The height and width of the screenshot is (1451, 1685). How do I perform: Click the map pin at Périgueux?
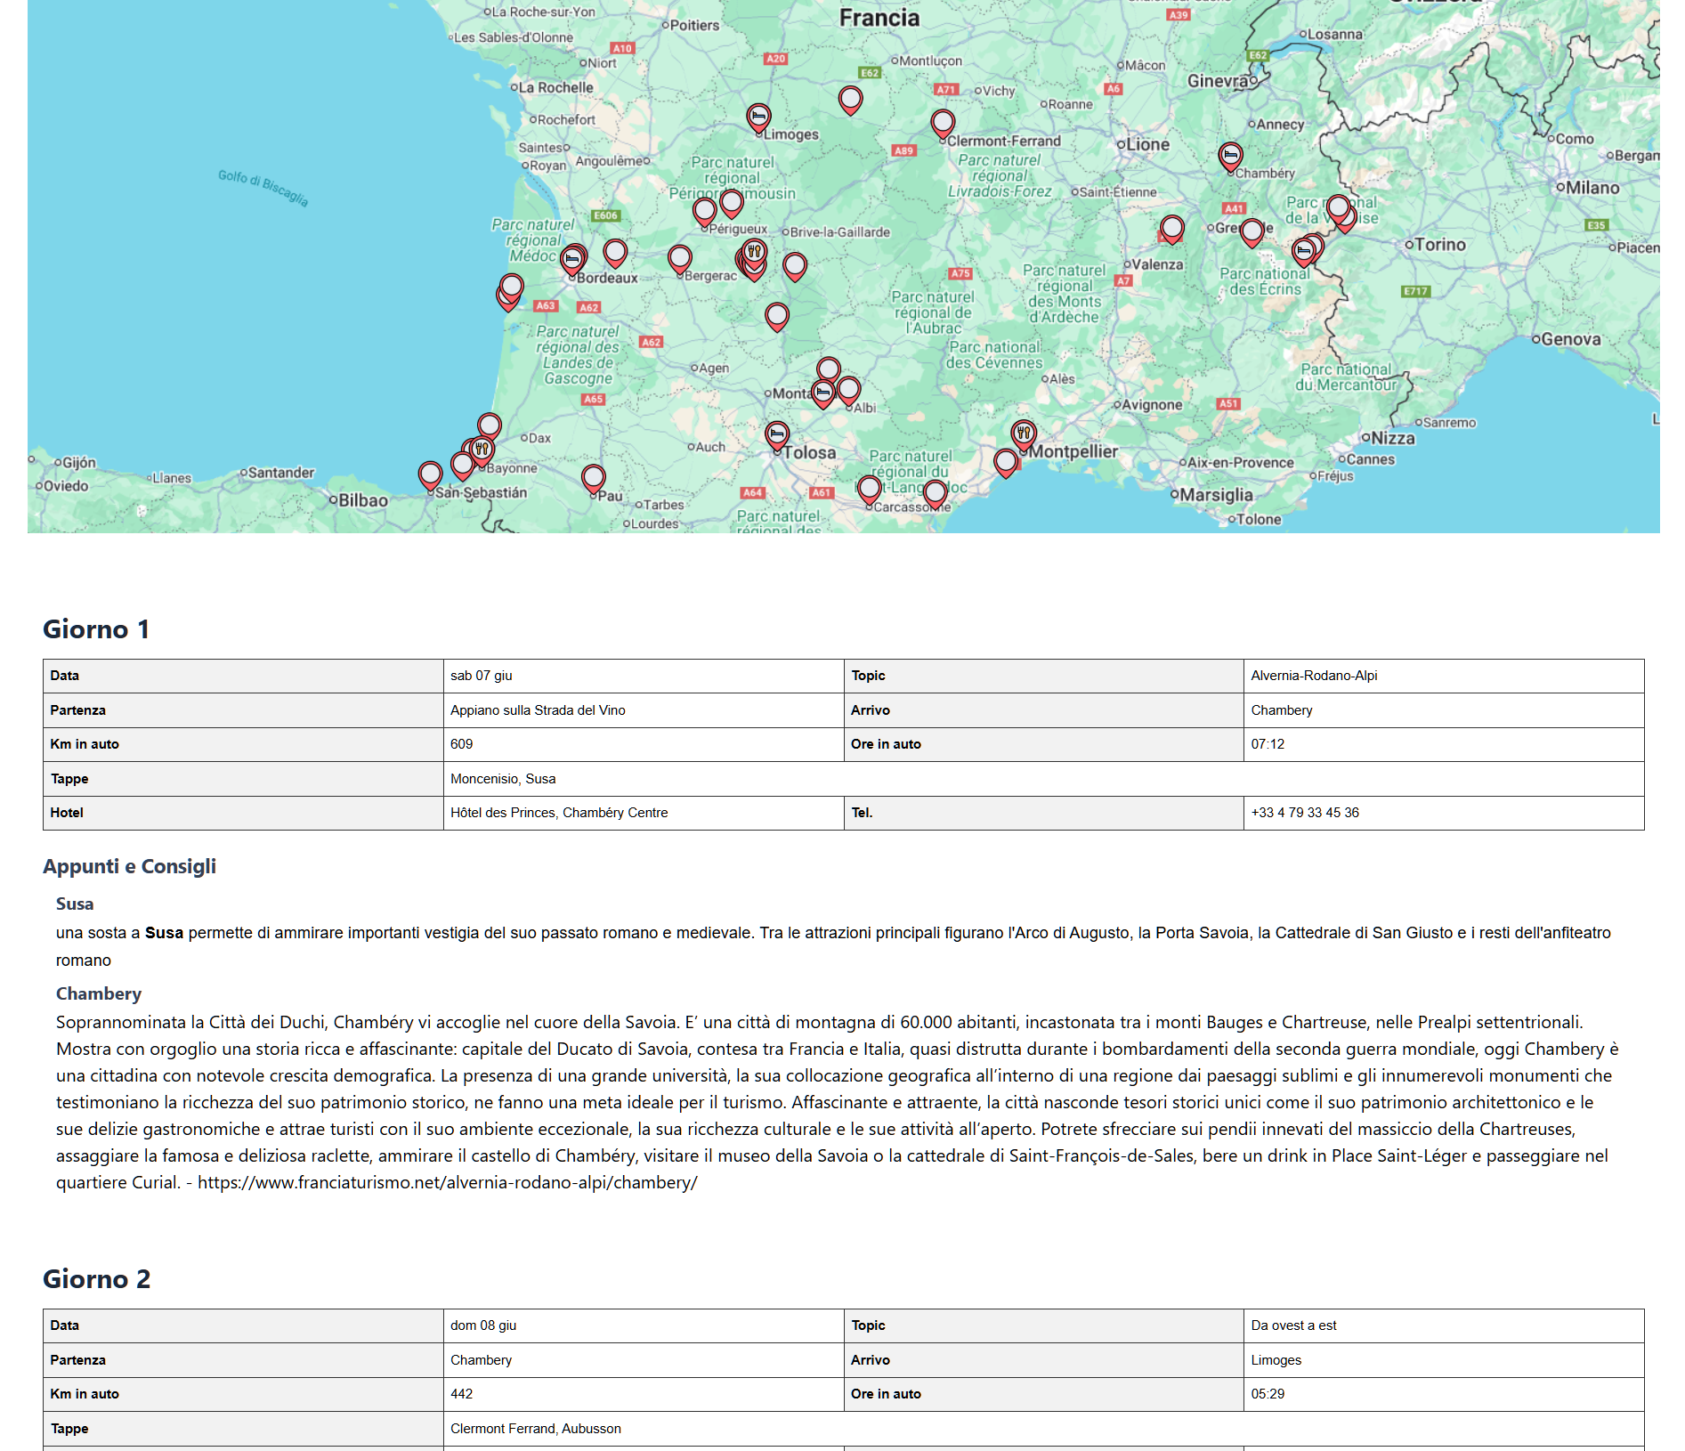point(705,211)
